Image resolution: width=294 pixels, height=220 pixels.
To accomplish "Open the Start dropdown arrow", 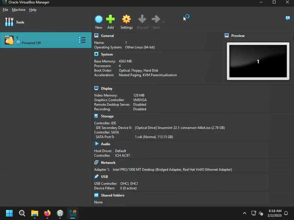I will pyautogui.click(x=163, y=22).
